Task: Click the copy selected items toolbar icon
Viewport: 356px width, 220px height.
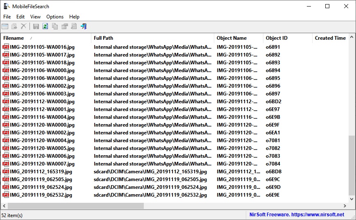Action: tap(55, 26)
